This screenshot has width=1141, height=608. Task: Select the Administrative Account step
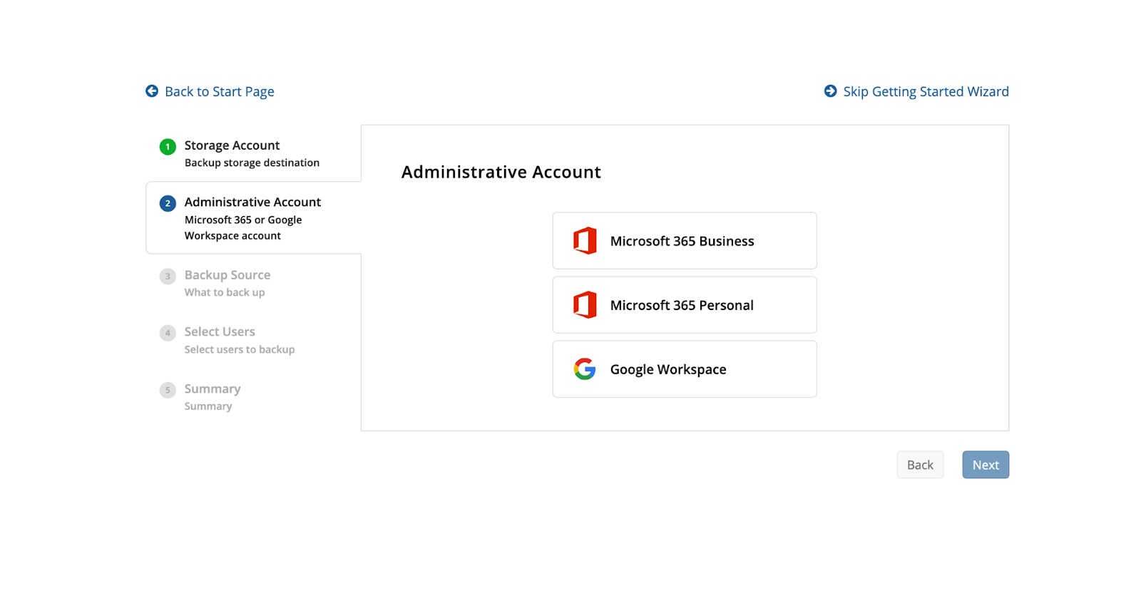tap(254, 217)
